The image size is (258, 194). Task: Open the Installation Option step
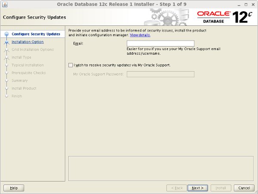28,42
